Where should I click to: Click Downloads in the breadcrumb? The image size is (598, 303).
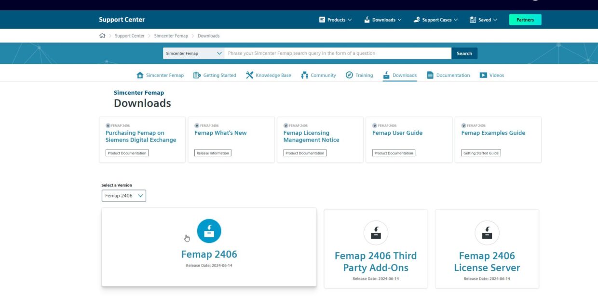pyautogui.click(x=208, y=36)
